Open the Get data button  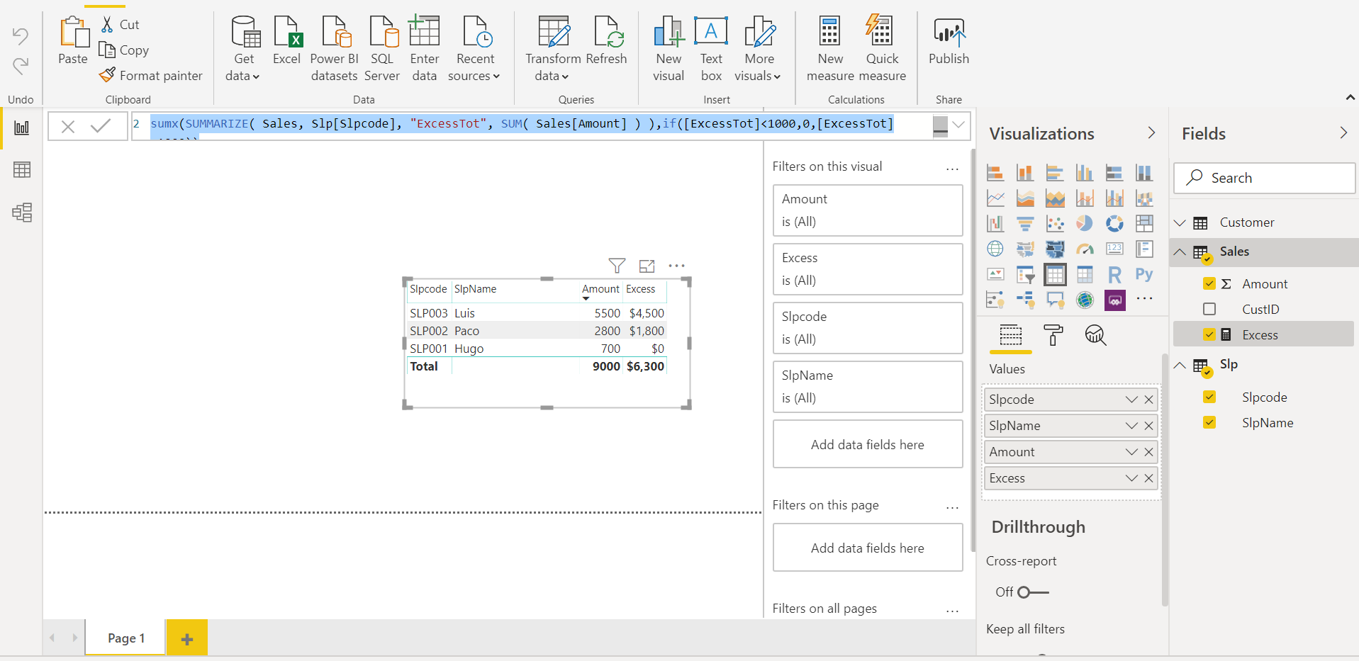tap(244, 48)
